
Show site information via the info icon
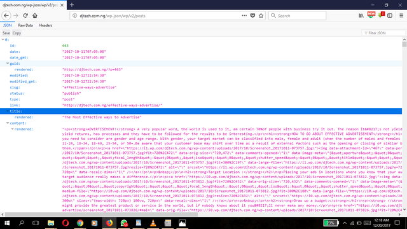pos(75,15)
